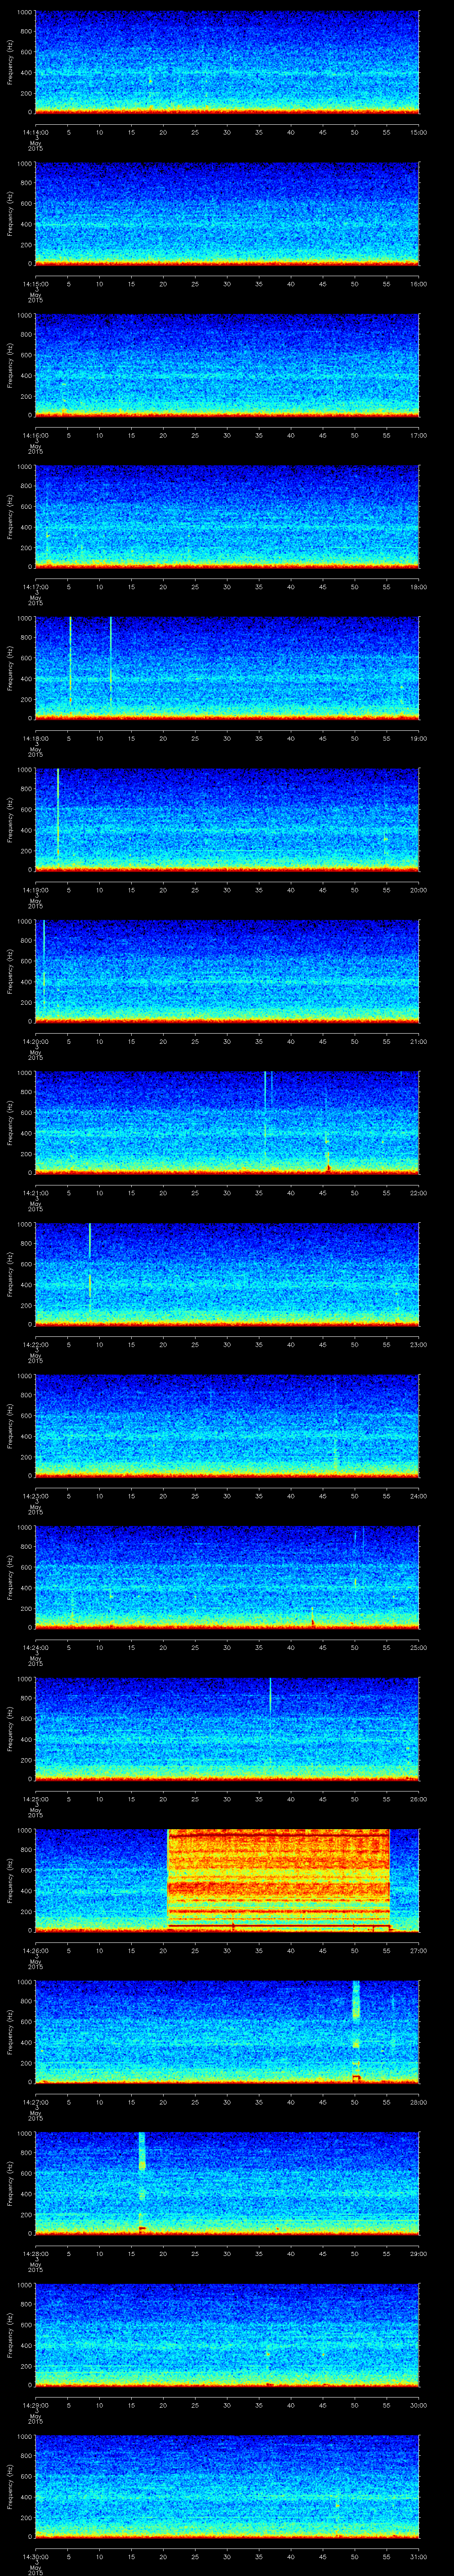This screenshot has height=2576, width=454.
Task: Click the yellow vertical line in the 14:19 spectrogram
Action: [x=58, y=812]
